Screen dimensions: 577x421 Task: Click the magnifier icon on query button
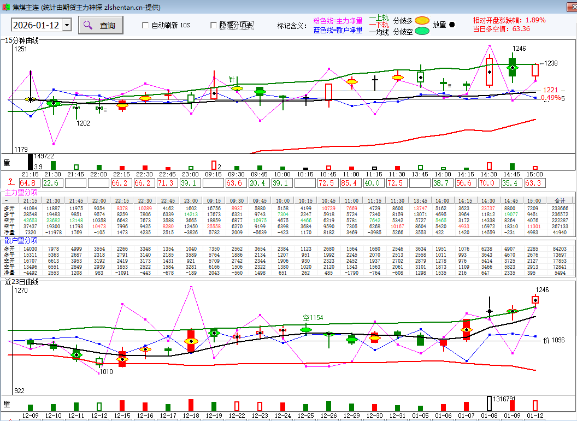click(87, 25)
